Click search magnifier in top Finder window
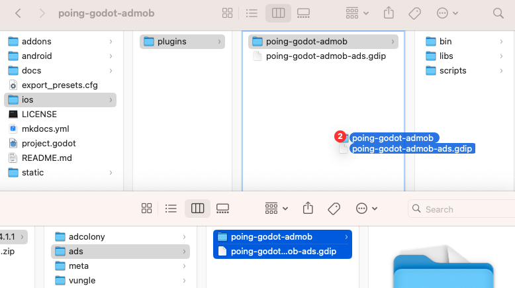 tap(498, 13)
